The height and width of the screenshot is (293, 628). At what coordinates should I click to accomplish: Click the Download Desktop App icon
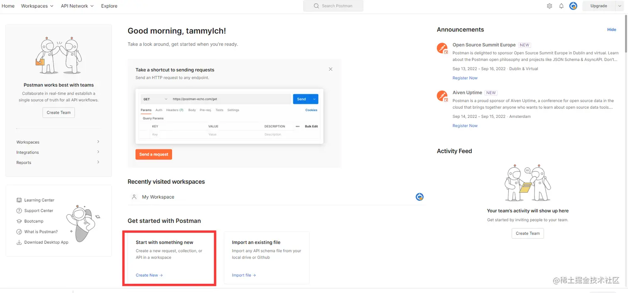click(x=19, y=242)
